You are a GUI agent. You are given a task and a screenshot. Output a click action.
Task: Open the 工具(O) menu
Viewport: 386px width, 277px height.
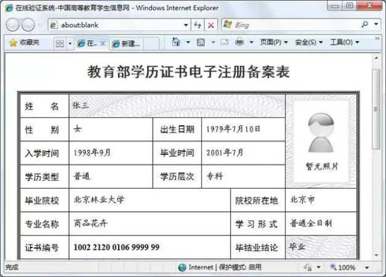click(x=344, y=42)
